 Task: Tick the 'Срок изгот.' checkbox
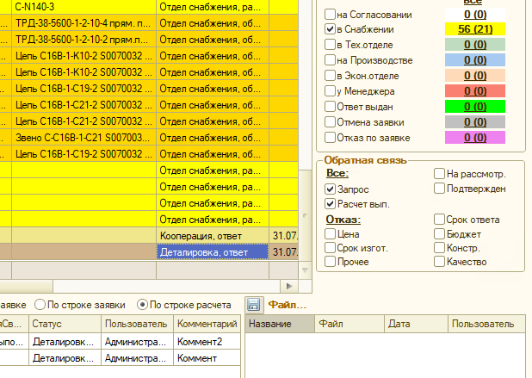[x=330, y=248]
